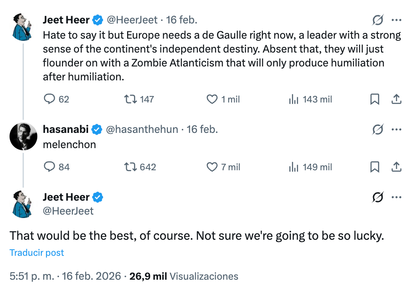Open Grok icon on first tweet
The height and width of the screenshot is (291, 413).
point(378,20)
